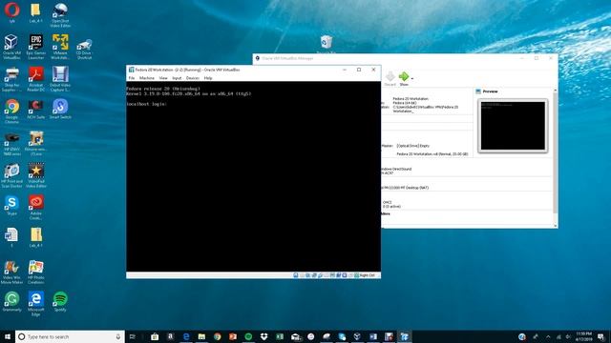Screen dimensions: 611x343
Task: Open the Opera browser desktop shortcut
Action: 11,11
